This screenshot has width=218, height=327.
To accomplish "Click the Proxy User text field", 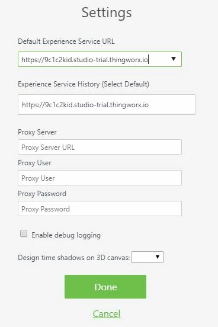I will [100, 178].
